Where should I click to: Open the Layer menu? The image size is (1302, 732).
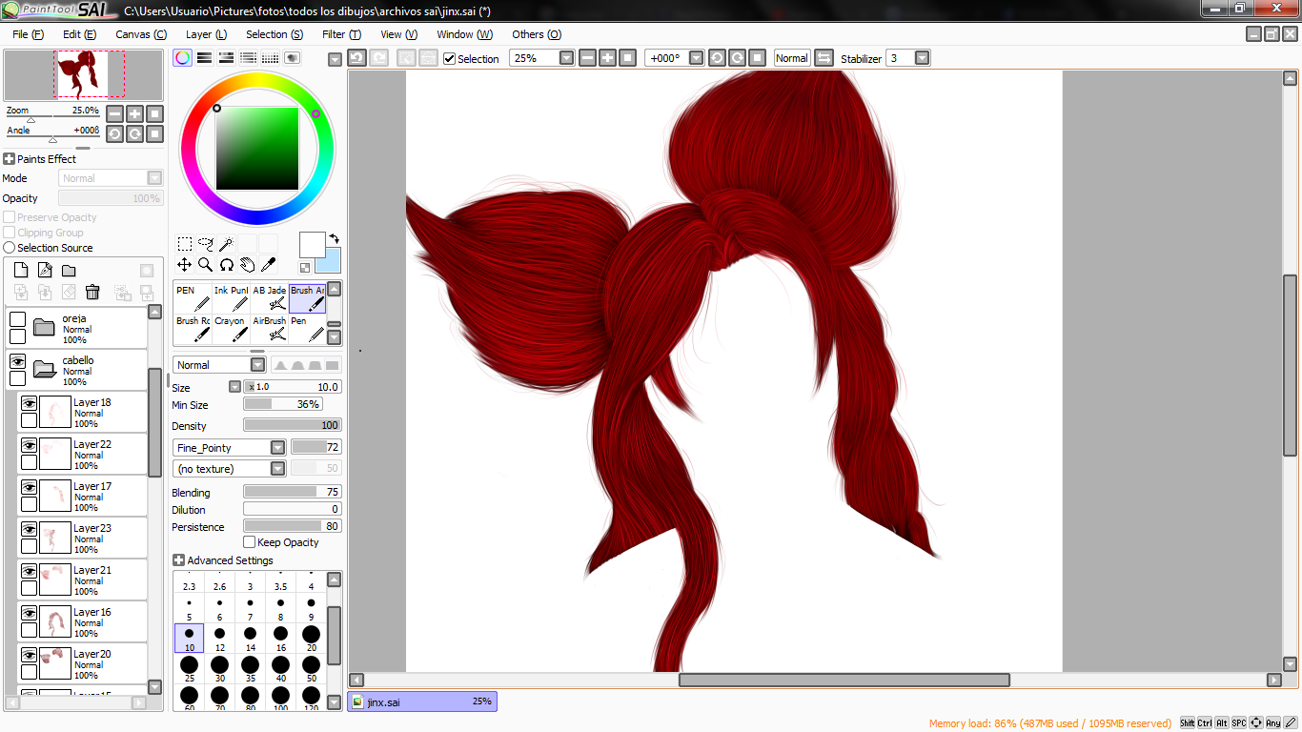click(207, 34)
